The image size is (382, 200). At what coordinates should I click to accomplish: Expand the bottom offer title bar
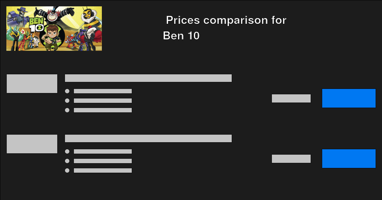148,138
